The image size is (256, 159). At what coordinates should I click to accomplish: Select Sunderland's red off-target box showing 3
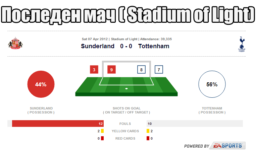[94, 70]
